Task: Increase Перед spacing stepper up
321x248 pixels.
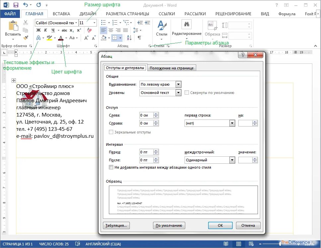Action: click(156, 150)
